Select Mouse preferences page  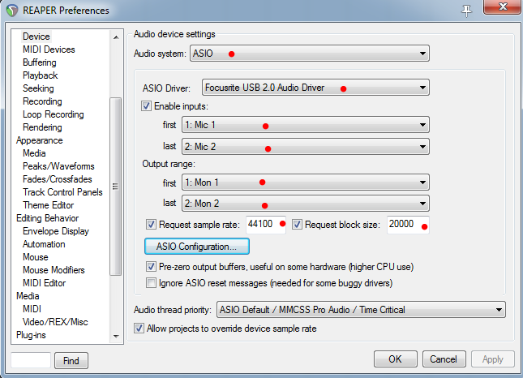(36, 257)
